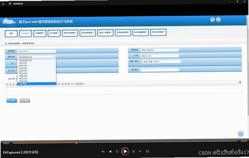Click the orange video progress slider handle
249x158 pixels.
[76, 143]
